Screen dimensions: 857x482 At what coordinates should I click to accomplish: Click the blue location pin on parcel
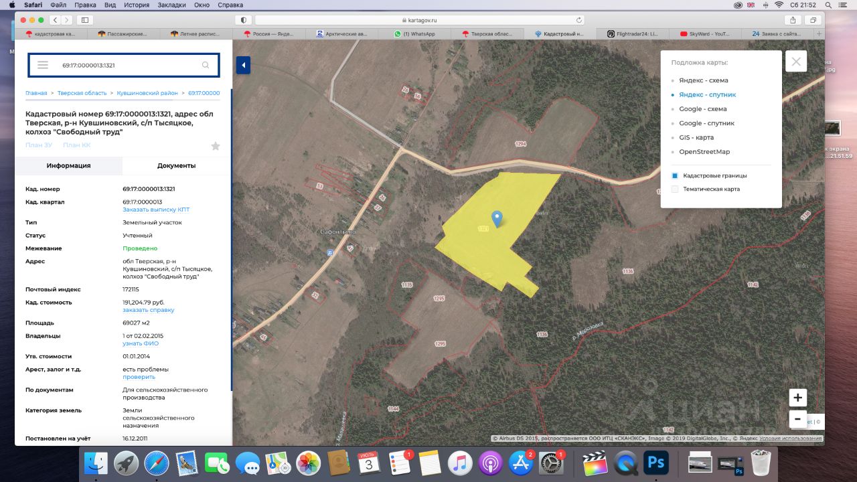pyautogui.click(x=497, y=218)
